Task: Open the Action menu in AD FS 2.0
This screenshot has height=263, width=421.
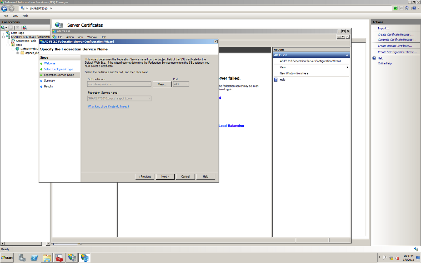Action: (70, 37)
